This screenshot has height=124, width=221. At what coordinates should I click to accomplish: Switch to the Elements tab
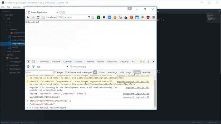point(44,62)
